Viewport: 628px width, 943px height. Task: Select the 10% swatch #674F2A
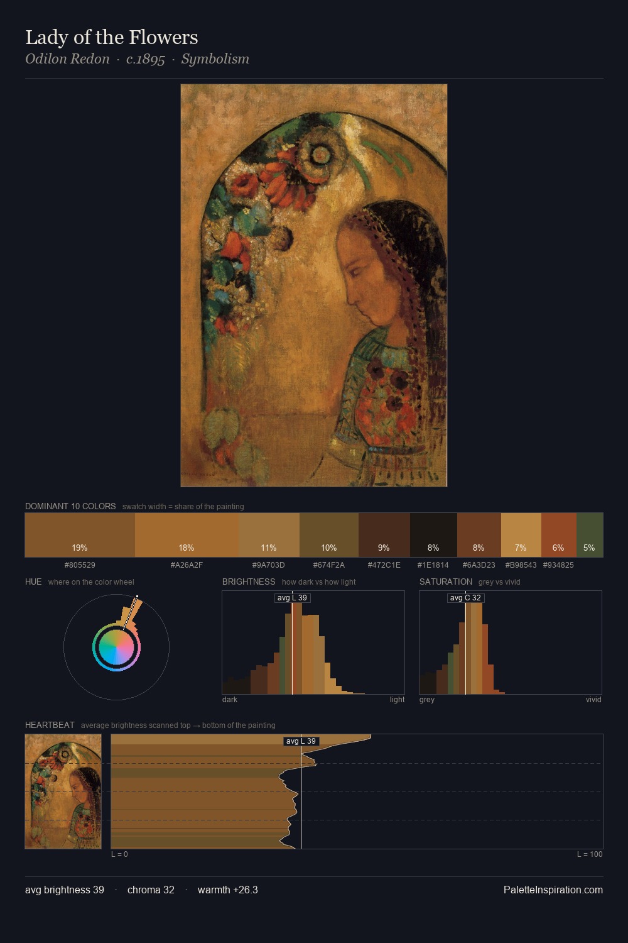[x=329, y=535]
